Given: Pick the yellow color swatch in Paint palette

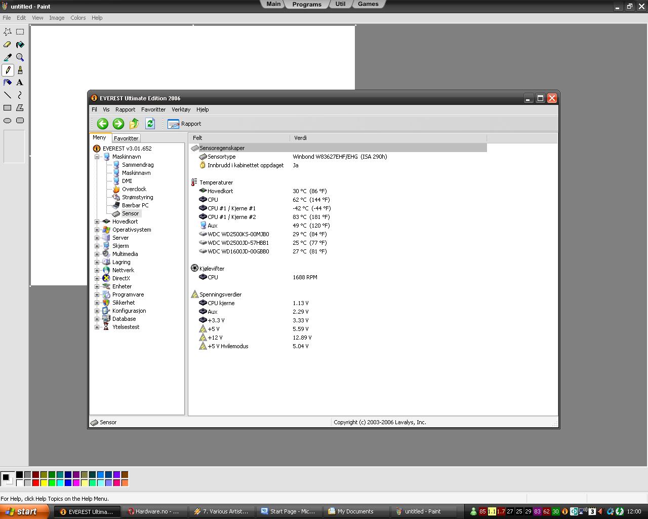Looking at the screenshot, I should (44, 483).
